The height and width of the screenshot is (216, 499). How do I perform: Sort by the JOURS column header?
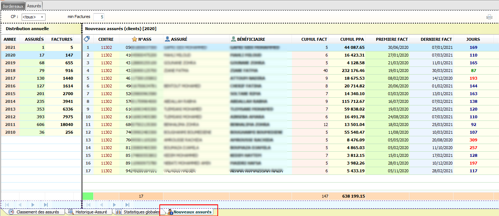click(x=473, y=39)
